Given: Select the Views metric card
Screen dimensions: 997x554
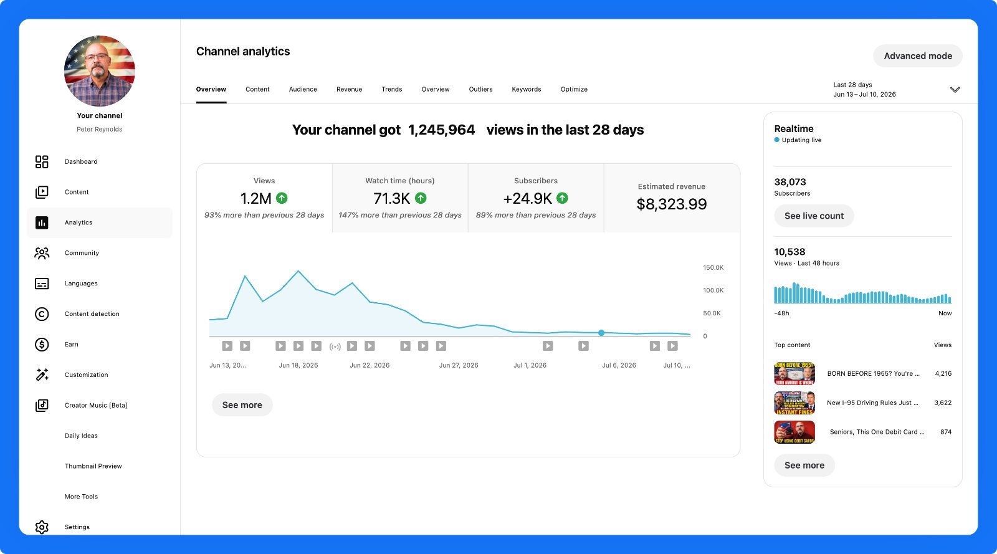Looking at the screenshot, I should (264, 198).
